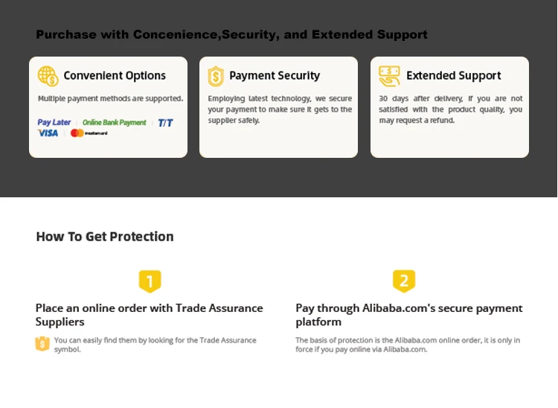Viewport: 558px width, 408px height.
Task: Click the T/T payment logo
Action: click(165, 122)
